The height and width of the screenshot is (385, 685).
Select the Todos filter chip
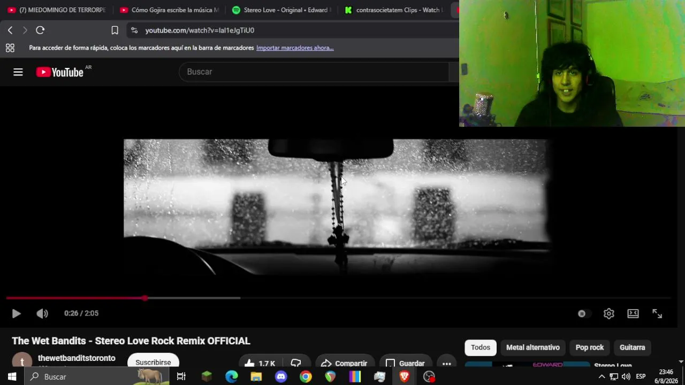pos(481,348)
